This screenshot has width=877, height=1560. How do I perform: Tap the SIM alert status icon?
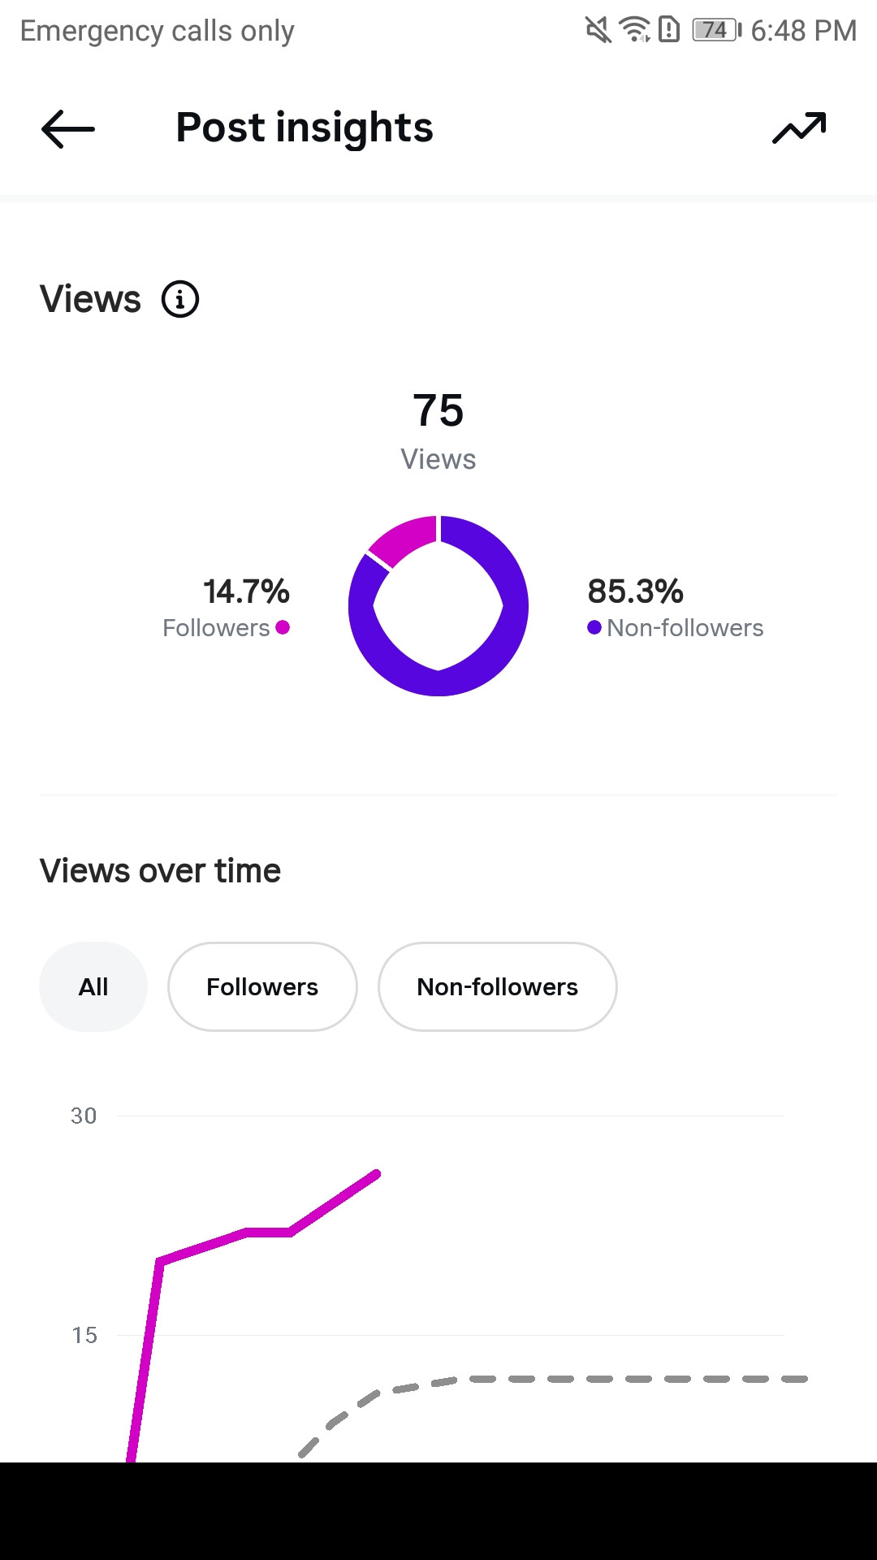pyautogui.click(x=669, y=30)
